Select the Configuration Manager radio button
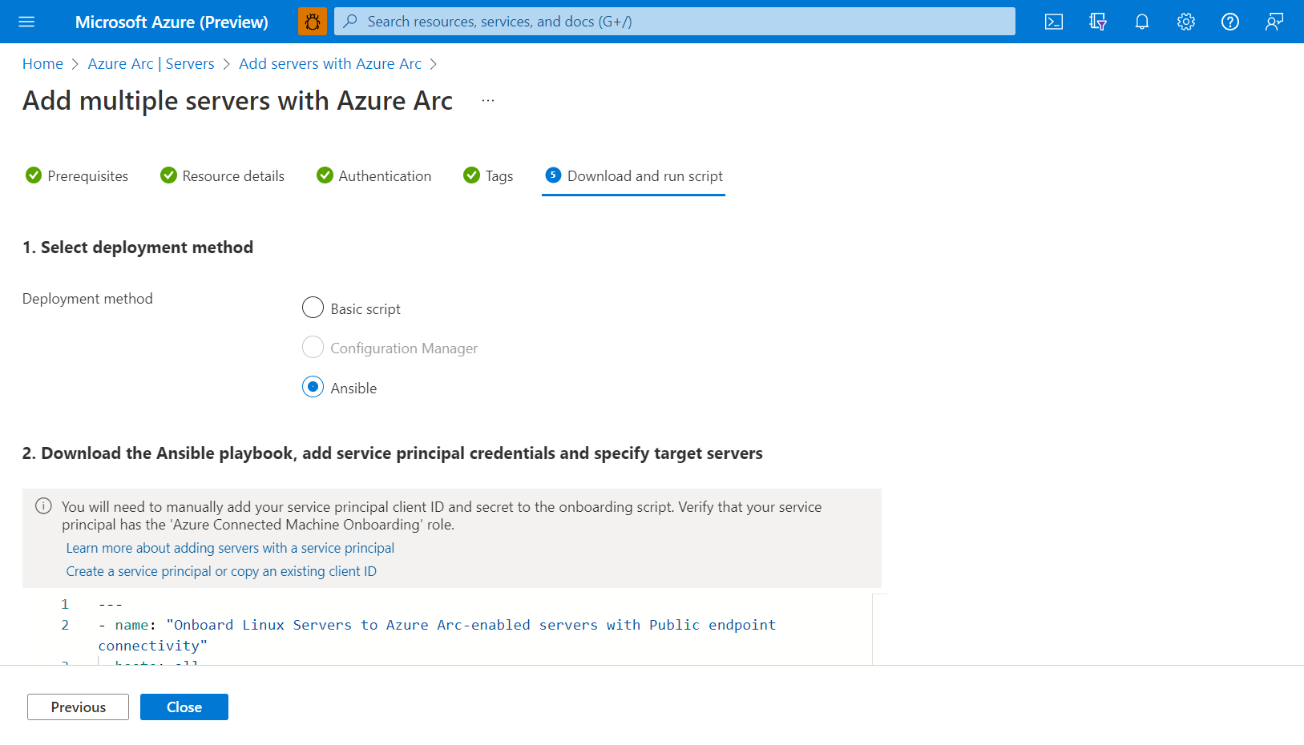The width and height of the screenshot is (1304, 745). [x=313, y=348]
